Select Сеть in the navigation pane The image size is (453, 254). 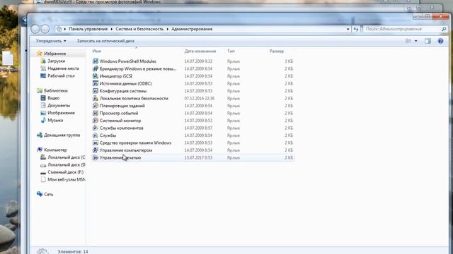pyautogui.click(x=48, y=195)
